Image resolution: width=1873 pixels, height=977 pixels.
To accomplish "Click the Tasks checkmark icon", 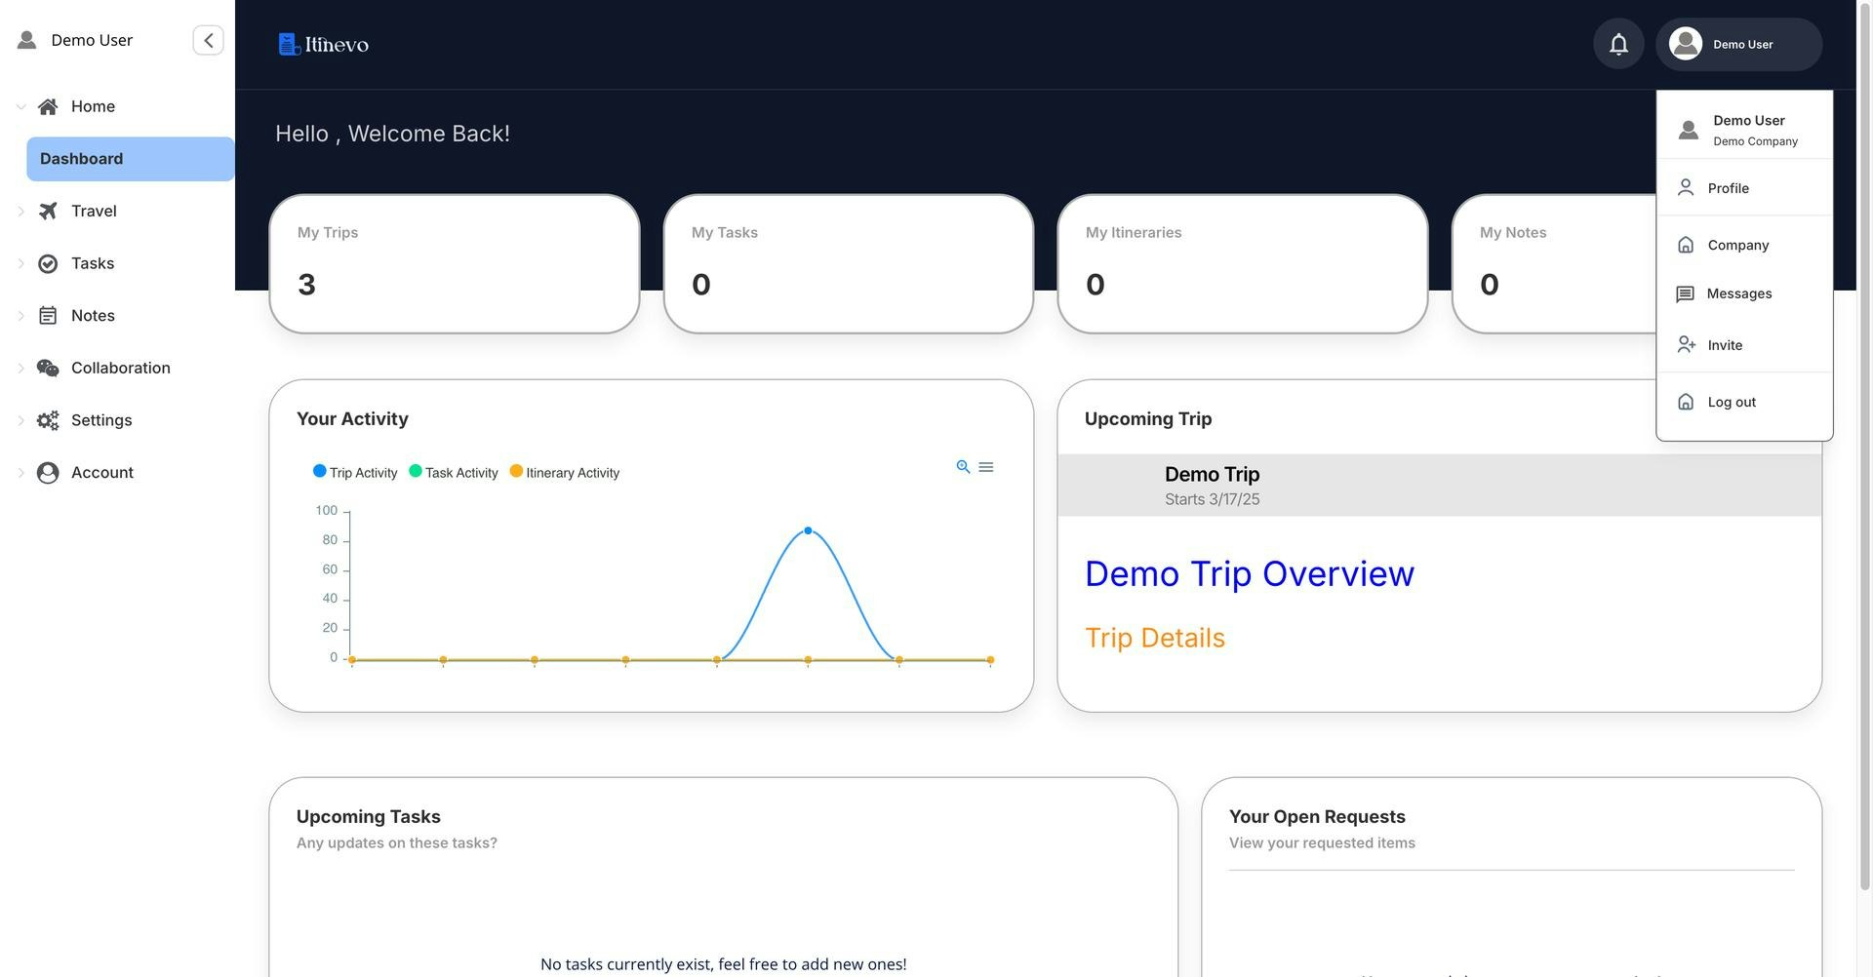I will pyautogui.click(x=48, y=263).
